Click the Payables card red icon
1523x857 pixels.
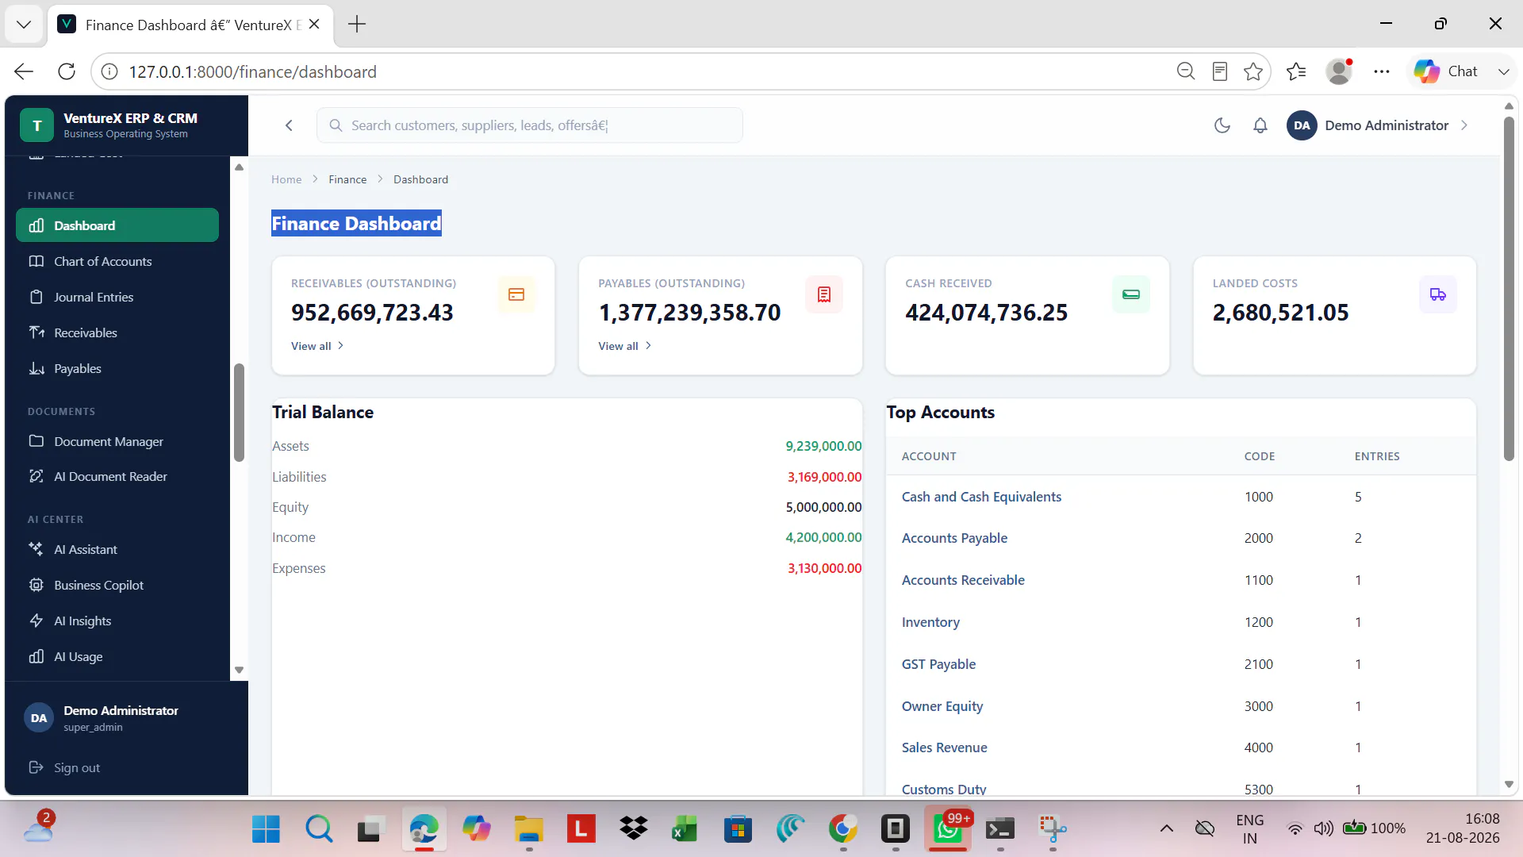(x=824, y=294)
